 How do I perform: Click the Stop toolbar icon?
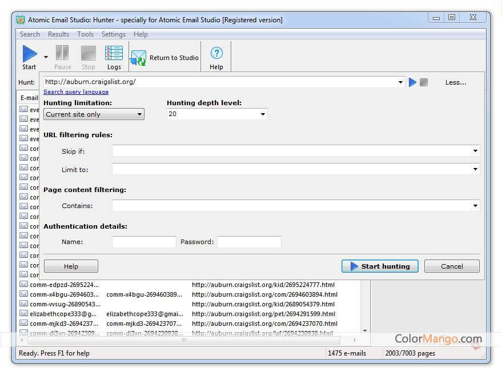click(88, 54)
